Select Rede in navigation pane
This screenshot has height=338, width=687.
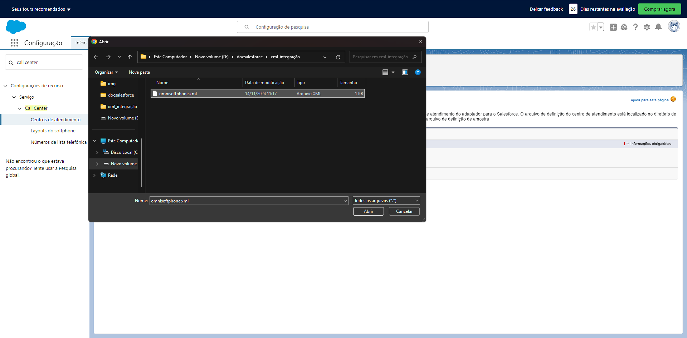coord(112,175)
